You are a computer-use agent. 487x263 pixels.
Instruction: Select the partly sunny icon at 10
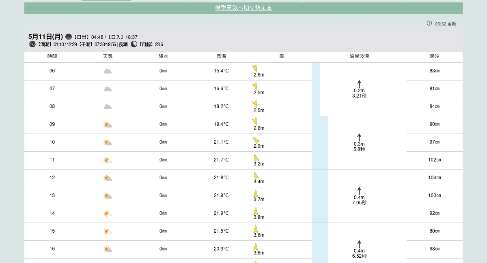[108, 142]
